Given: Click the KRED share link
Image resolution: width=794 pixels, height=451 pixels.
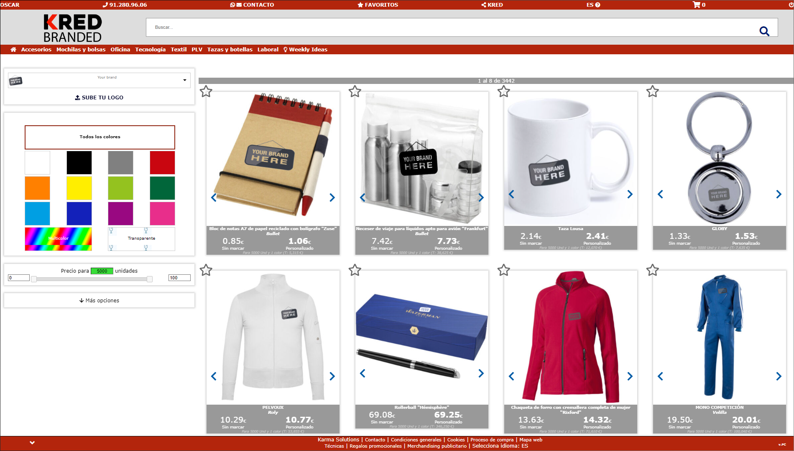Looking at the screenshot, I should [492, 5].
